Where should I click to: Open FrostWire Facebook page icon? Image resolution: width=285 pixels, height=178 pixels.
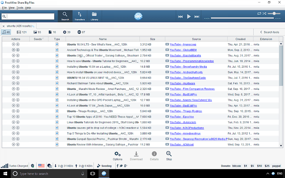tap(118, 166)
